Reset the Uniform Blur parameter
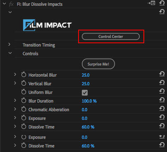Viewport: 167px width, 152px height. click(162, 91)
